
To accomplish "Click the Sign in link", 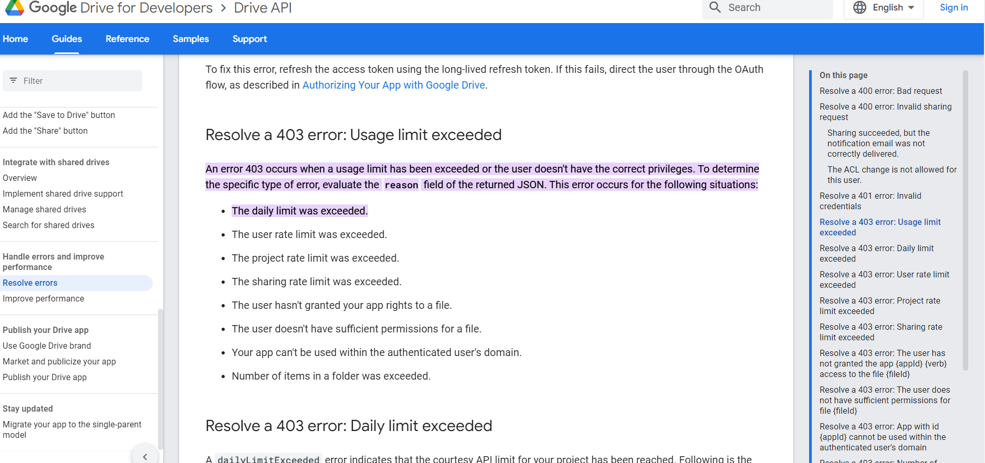I will click(x=953, y=7).
